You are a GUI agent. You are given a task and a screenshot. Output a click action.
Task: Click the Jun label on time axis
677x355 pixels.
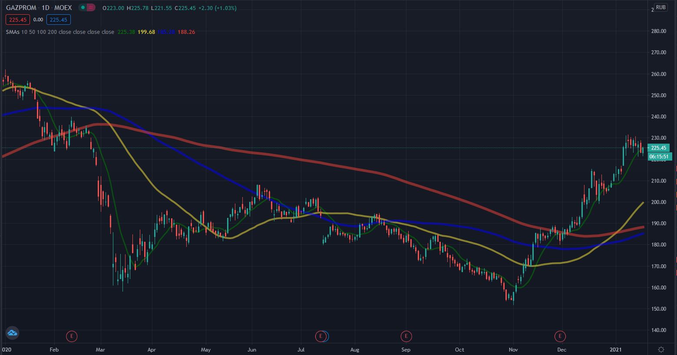tap(252, 349)
